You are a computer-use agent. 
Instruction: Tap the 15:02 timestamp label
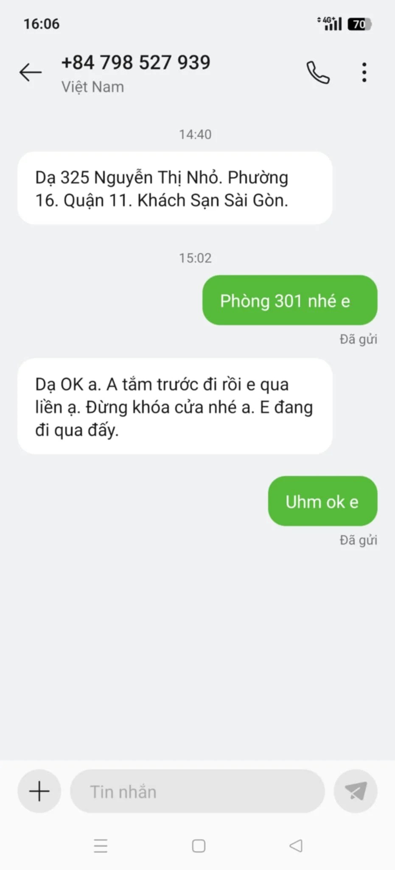(195, 258)
